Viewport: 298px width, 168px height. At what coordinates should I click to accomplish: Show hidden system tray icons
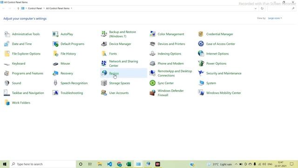point(236,164)
